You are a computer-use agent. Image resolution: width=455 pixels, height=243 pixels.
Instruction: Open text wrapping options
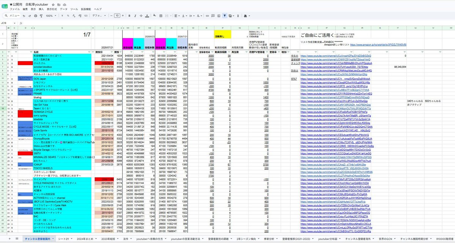click(192, 16)
